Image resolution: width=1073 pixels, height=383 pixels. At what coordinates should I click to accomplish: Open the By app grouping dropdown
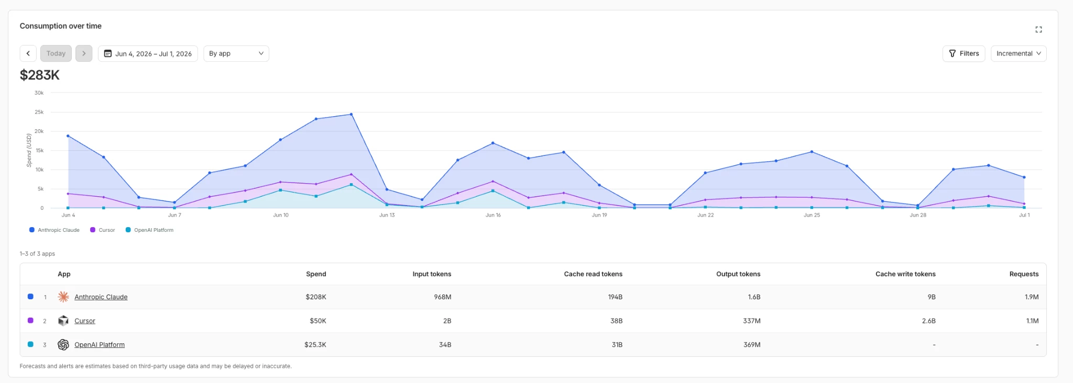click(x=236, y=53)
